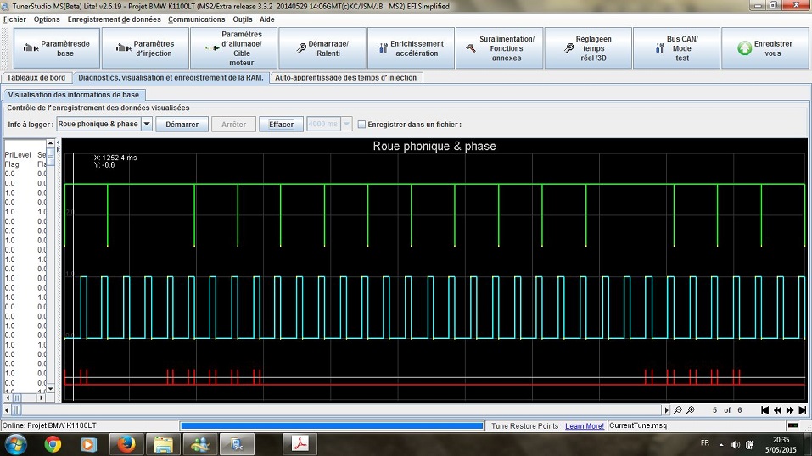Click the zoom in magnifier icon
This screenshot has width=812, height=456.
point(691,410)
